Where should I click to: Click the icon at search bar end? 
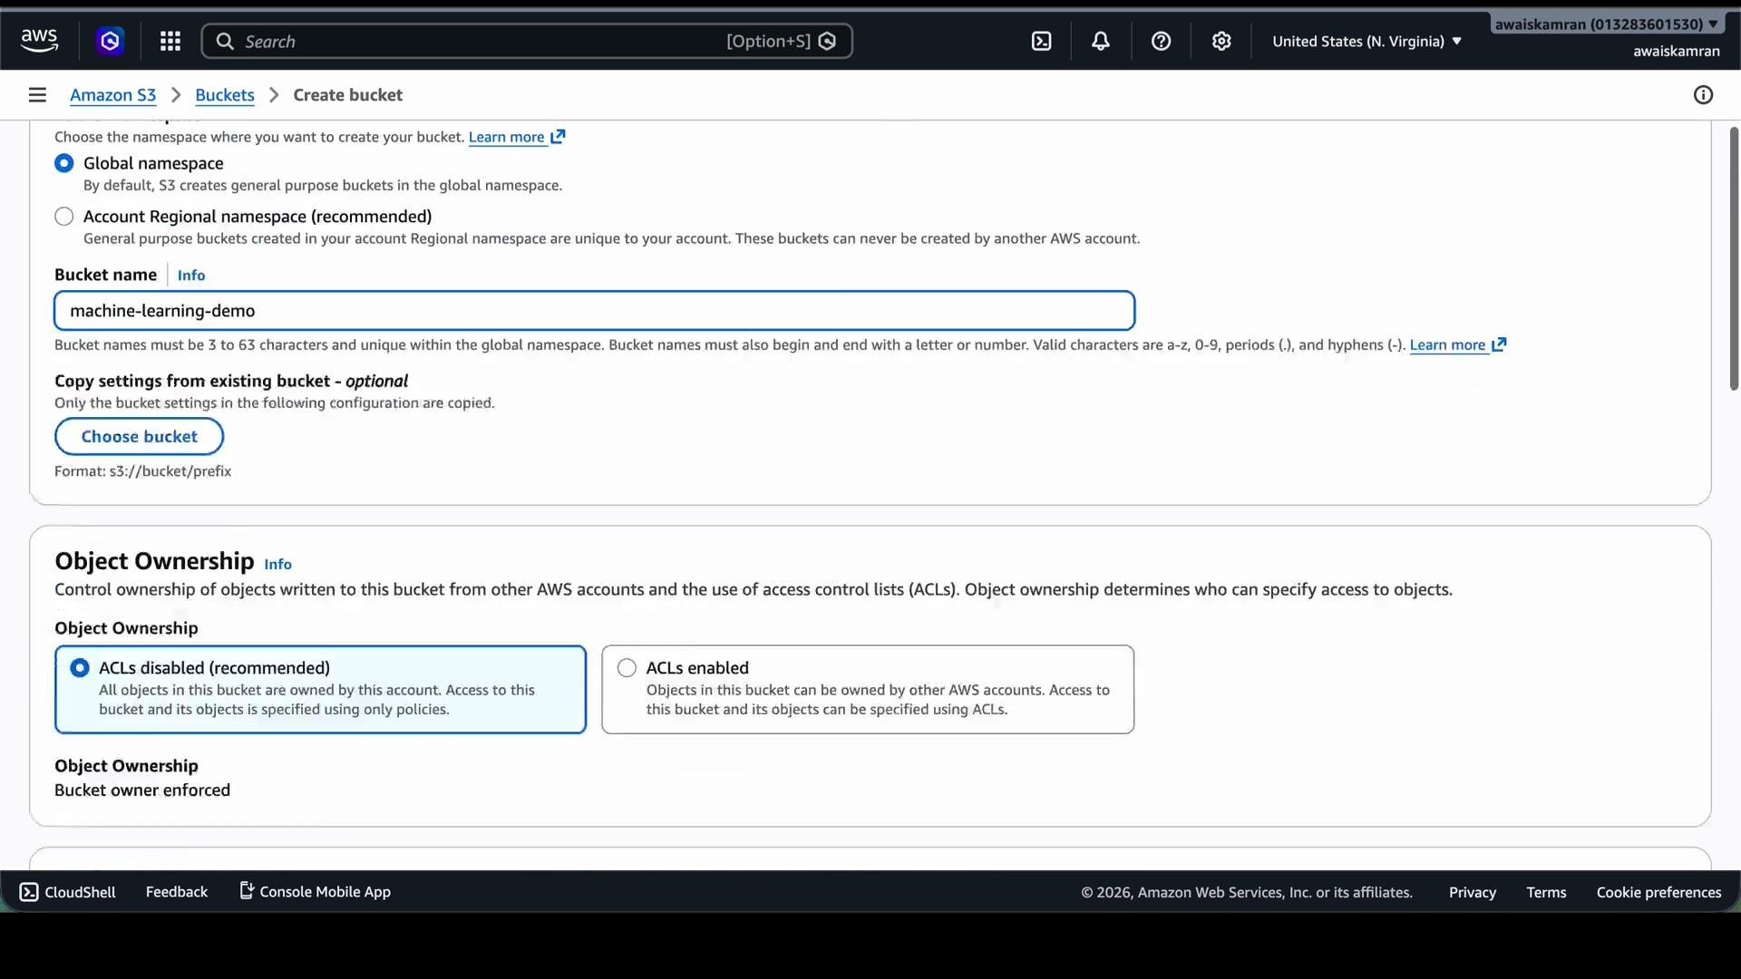[827, 41]
